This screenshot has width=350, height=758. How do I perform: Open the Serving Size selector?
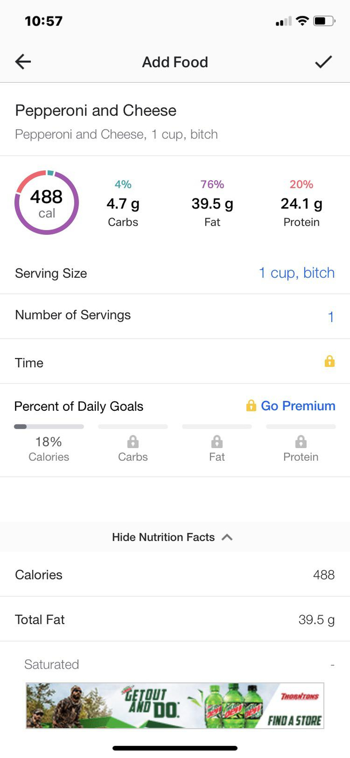(296, 273)
